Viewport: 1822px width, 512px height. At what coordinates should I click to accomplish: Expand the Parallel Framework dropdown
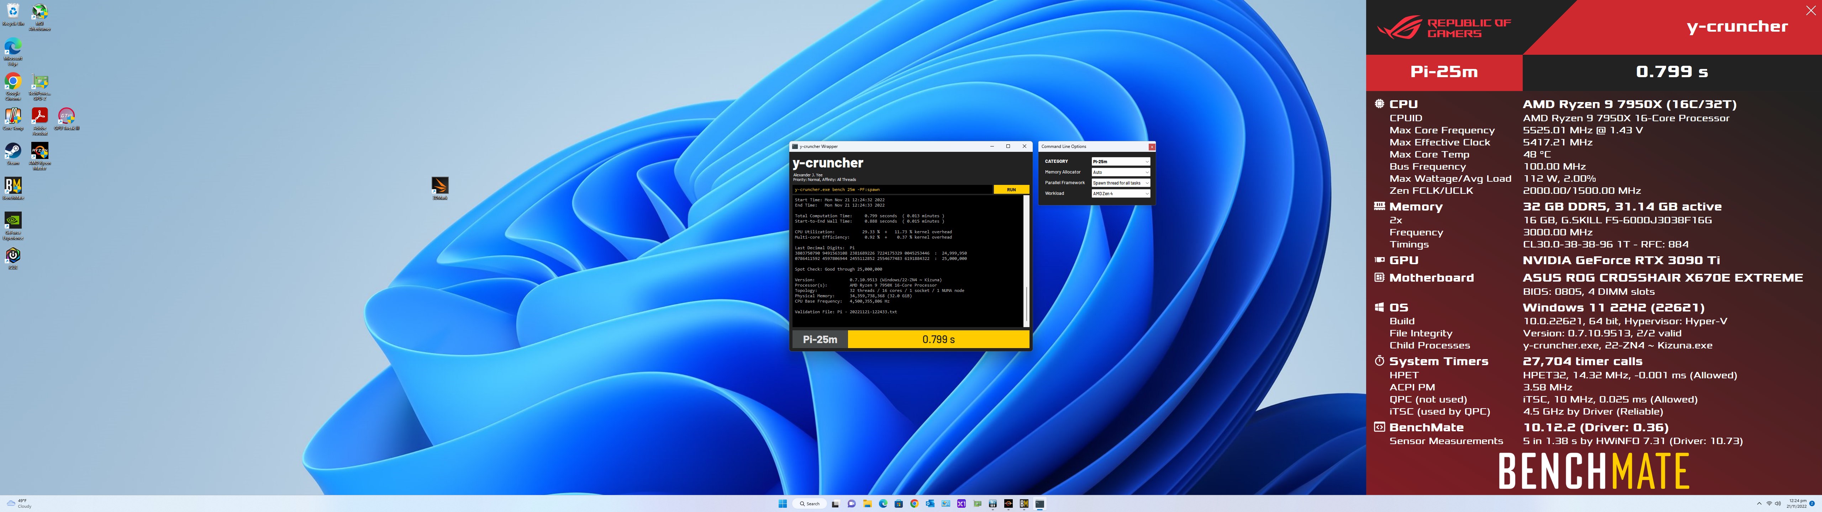tap(1120, 182)
